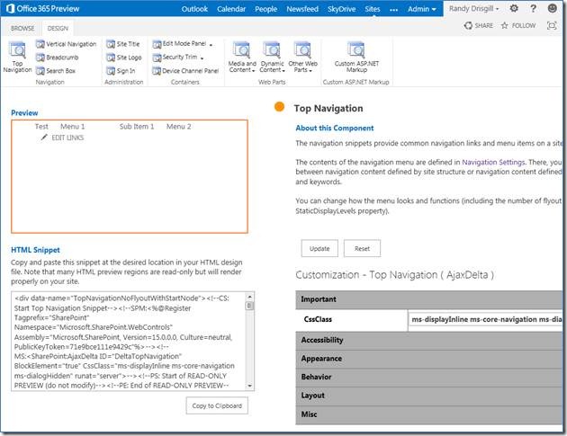
Task: Collapse the Important property section
Action: pyautogui.click(x=429, y=299)
